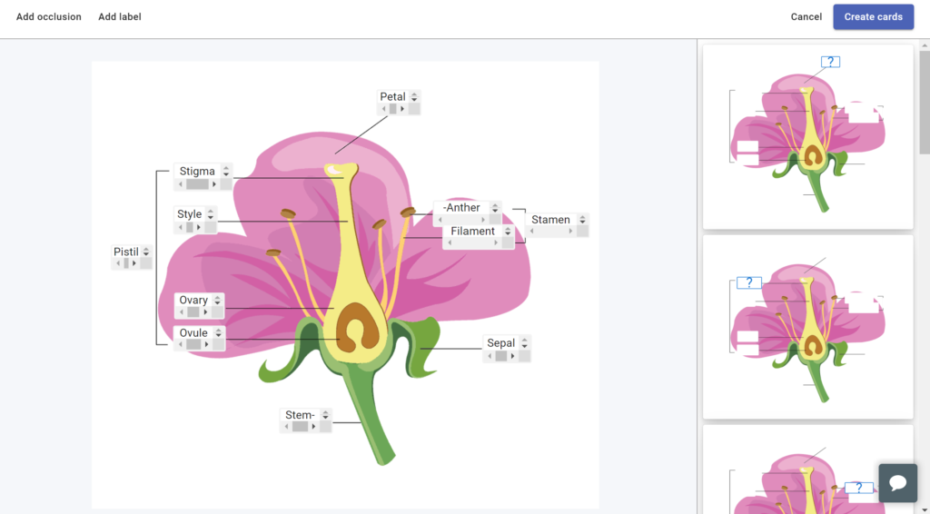Click right arrow on Pistil label scrollbar
Viewport: 930px width, 514px height.
[134, 263]
